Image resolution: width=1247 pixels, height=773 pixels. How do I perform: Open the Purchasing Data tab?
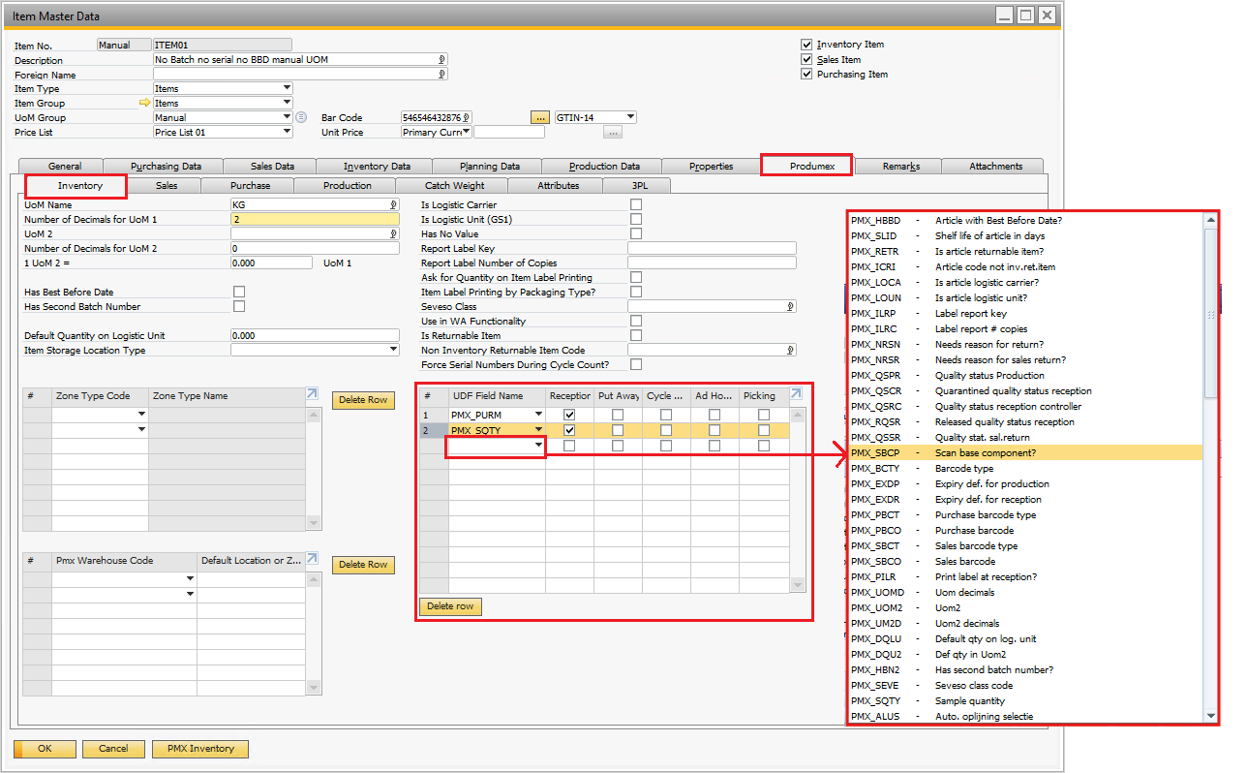click(x=165, y=165)
